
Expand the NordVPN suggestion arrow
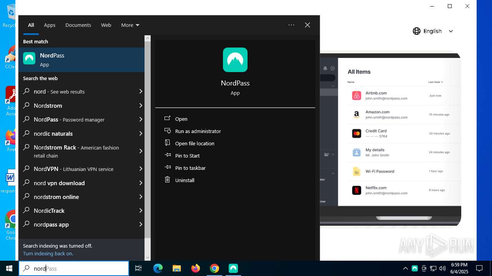pyautogui.click(x=141, y=169)
